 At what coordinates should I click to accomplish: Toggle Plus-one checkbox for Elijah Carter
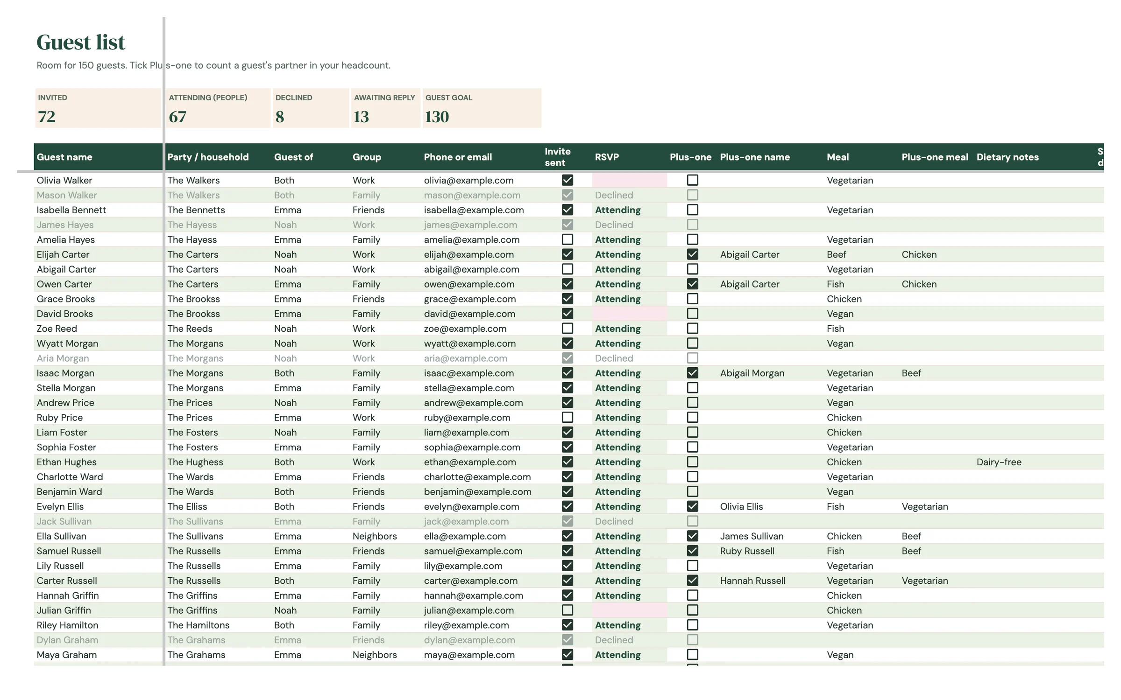tap(692, 254)
